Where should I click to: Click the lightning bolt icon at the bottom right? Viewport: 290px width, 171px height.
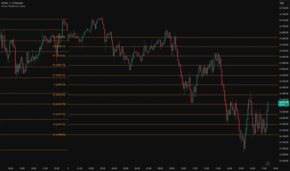pyautogui.click(x=268, y=163)
